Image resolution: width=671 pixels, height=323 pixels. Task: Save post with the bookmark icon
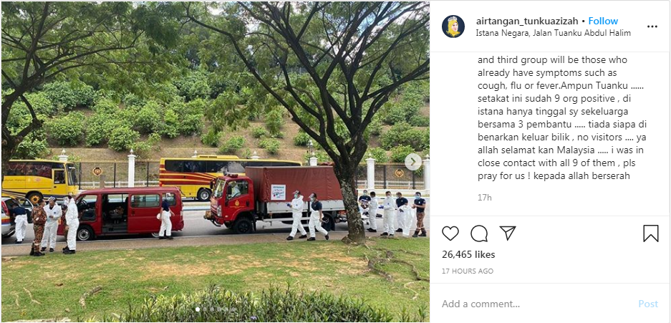pos(650,233)
